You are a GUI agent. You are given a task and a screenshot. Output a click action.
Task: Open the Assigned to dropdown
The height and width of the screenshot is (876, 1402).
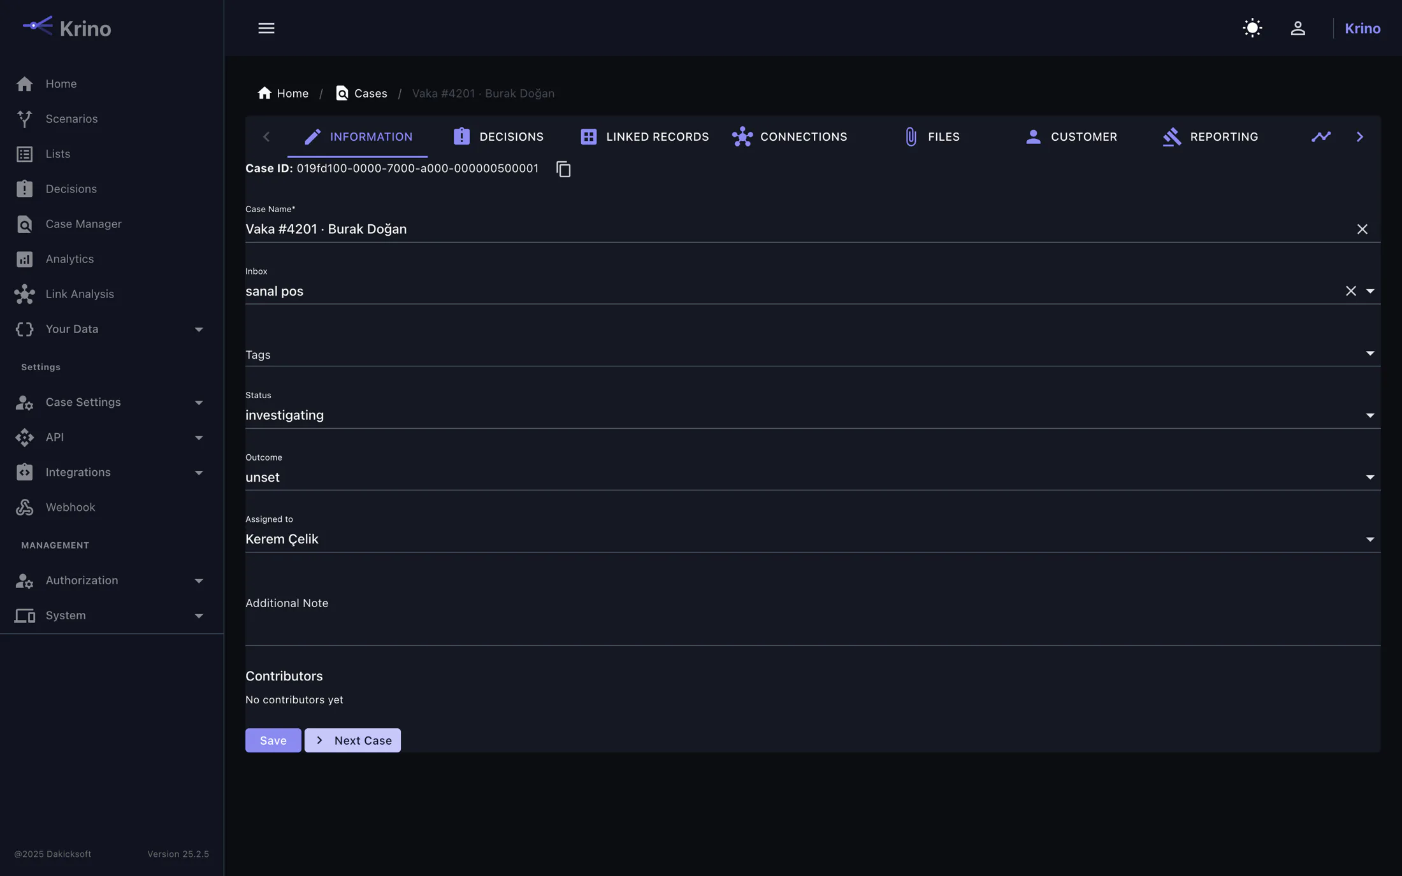[813, 539]
